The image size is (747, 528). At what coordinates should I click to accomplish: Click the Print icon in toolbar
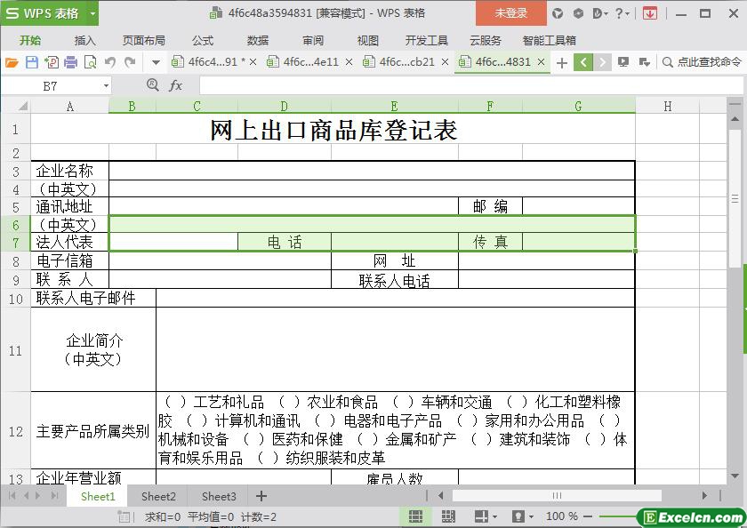pyautogui.click(x=70, y=62)
